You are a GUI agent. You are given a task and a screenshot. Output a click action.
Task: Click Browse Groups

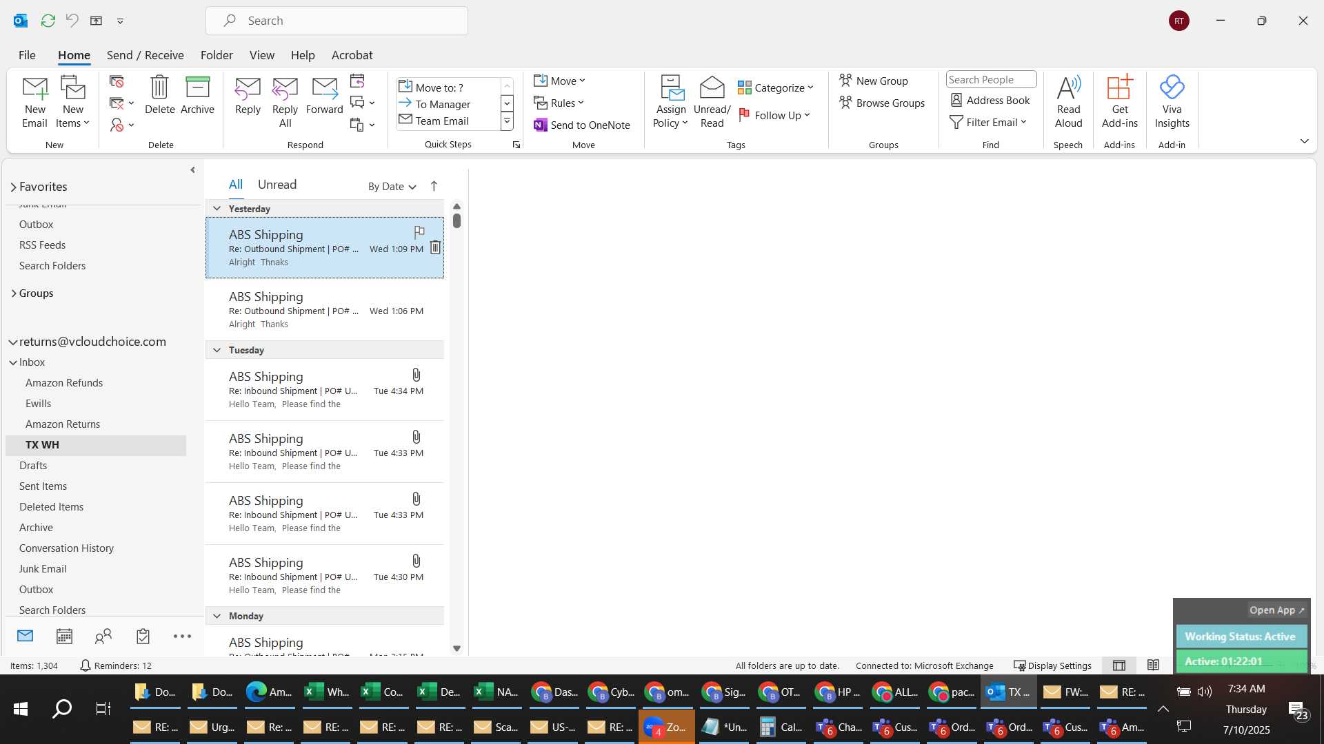point(882,103)
